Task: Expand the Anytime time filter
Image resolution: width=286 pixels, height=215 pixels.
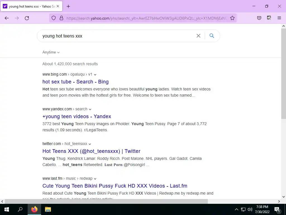Action: click(x=51, y=52)
